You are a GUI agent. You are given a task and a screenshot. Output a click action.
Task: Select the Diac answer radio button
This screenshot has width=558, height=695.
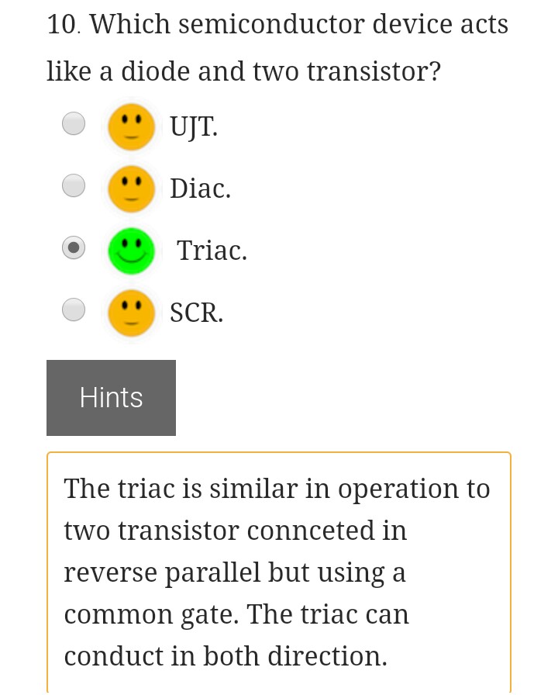coord(74,185)
